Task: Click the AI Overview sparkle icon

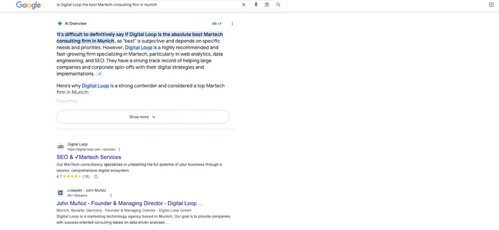Action: (59, 24)
